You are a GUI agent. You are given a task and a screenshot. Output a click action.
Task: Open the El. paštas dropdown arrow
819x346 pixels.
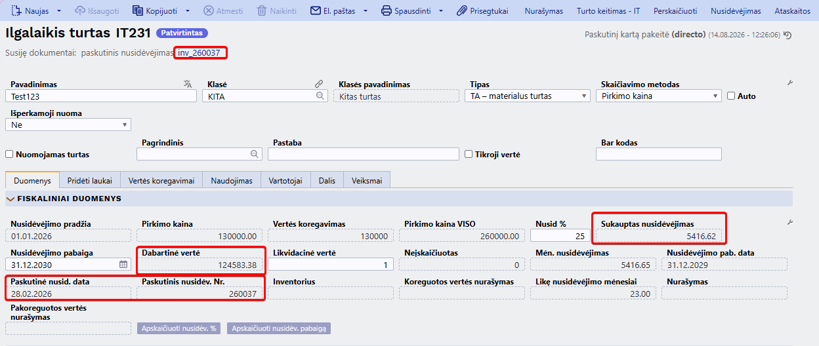tap(364, 11)
